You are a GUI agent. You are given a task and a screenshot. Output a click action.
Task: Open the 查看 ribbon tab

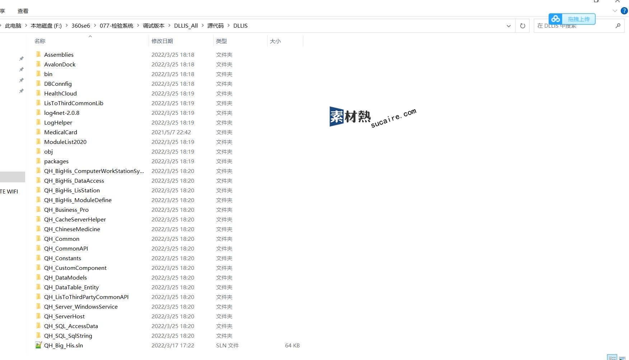(x=23, y=11)
